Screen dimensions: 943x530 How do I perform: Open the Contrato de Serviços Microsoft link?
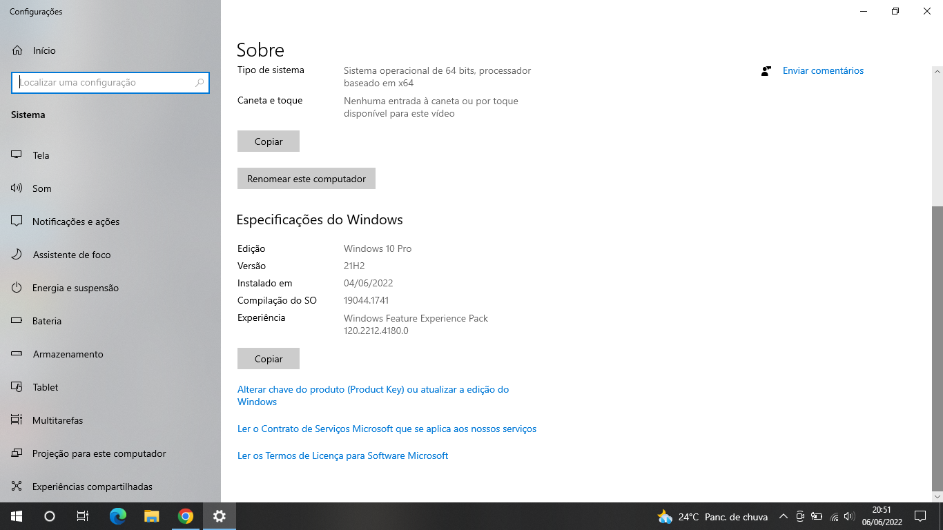click(387, 429)
